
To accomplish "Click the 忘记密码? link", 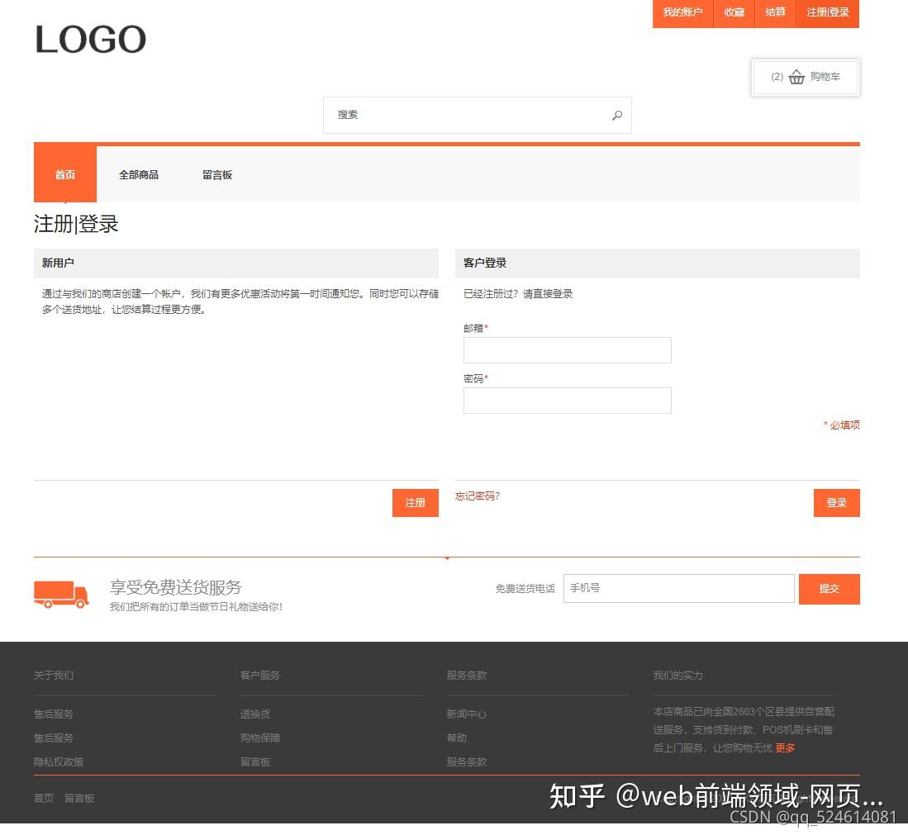I will click(x=477, y=496).
